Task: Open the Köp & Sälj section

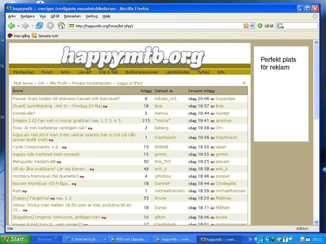Action: click(108, 72)
